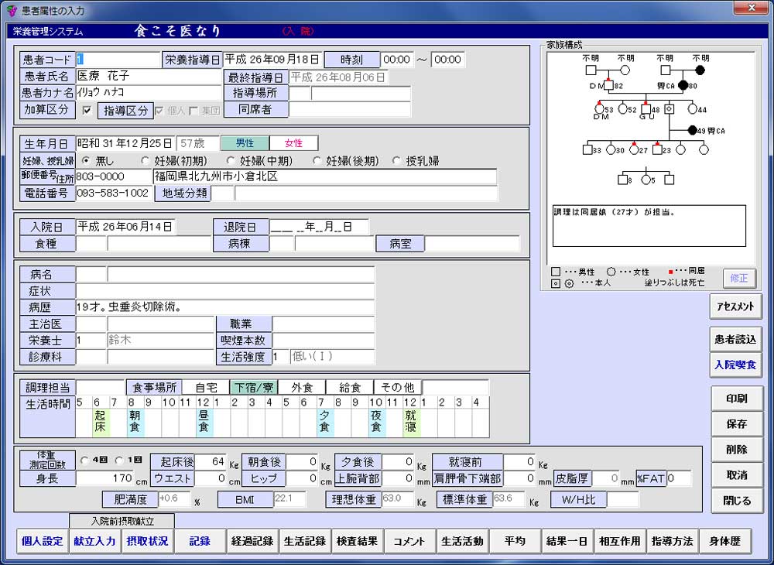Image resolution: width=774 pixels, height=565 pixels.
Task: Open the 結果一日 tab
Action: 567,541
